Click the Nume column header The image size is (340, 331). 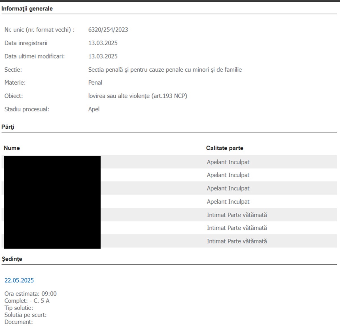12,148
